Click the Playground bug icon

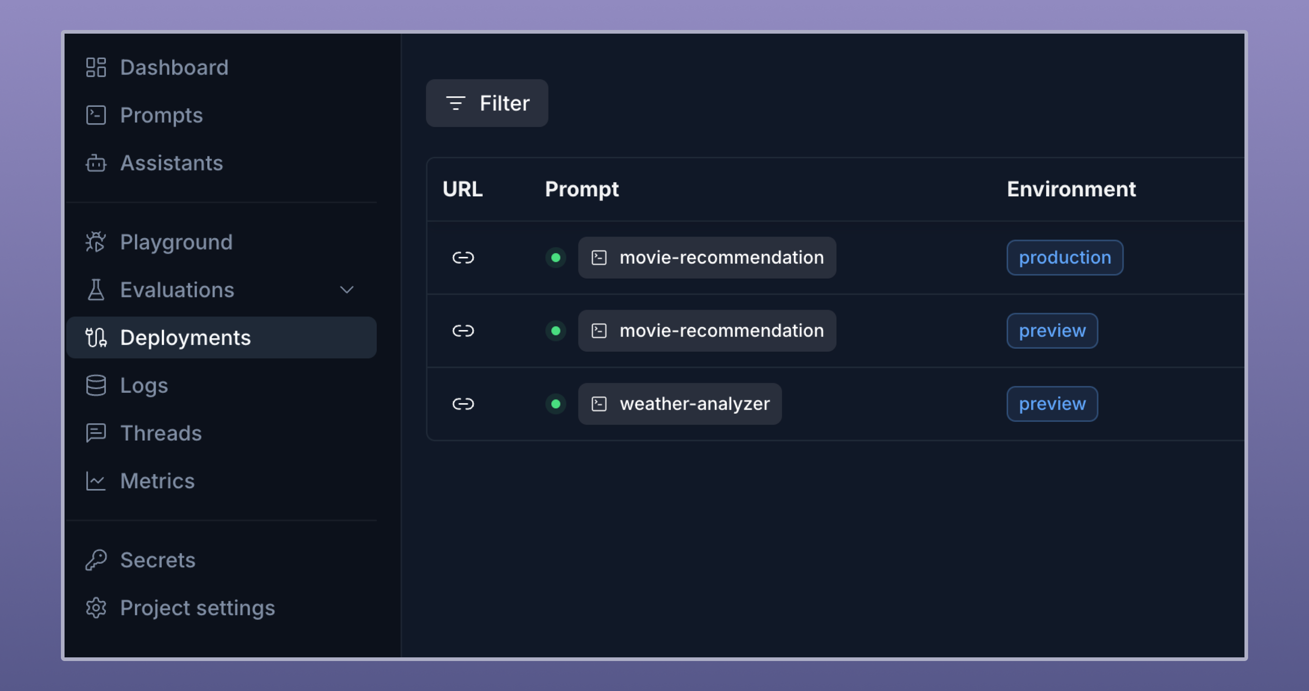click(95, 242)
